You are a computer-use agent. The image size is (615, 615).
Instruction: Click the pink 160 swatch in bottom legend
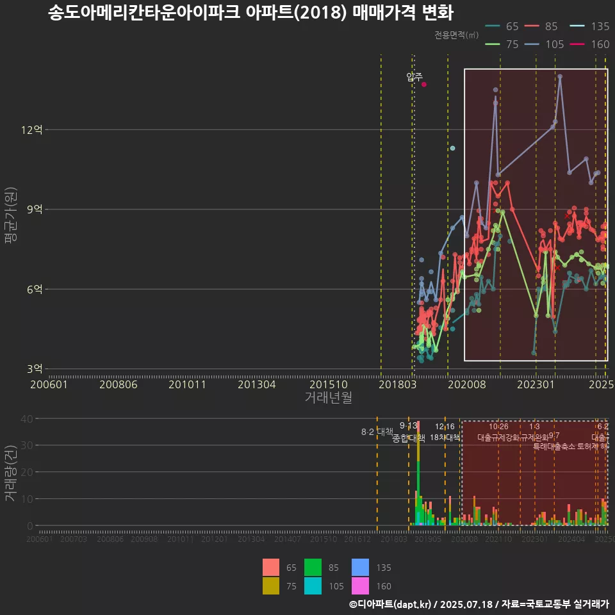tap(360, 586)
